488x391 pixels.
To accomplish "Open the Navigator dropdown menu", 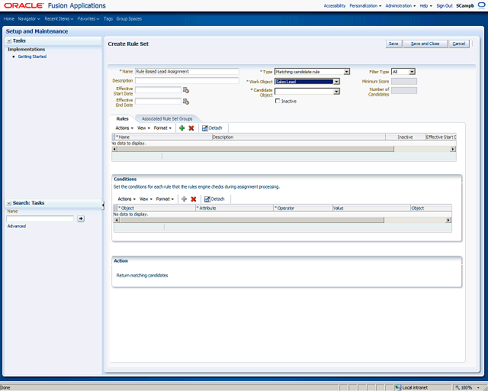I will coord(29,18).
